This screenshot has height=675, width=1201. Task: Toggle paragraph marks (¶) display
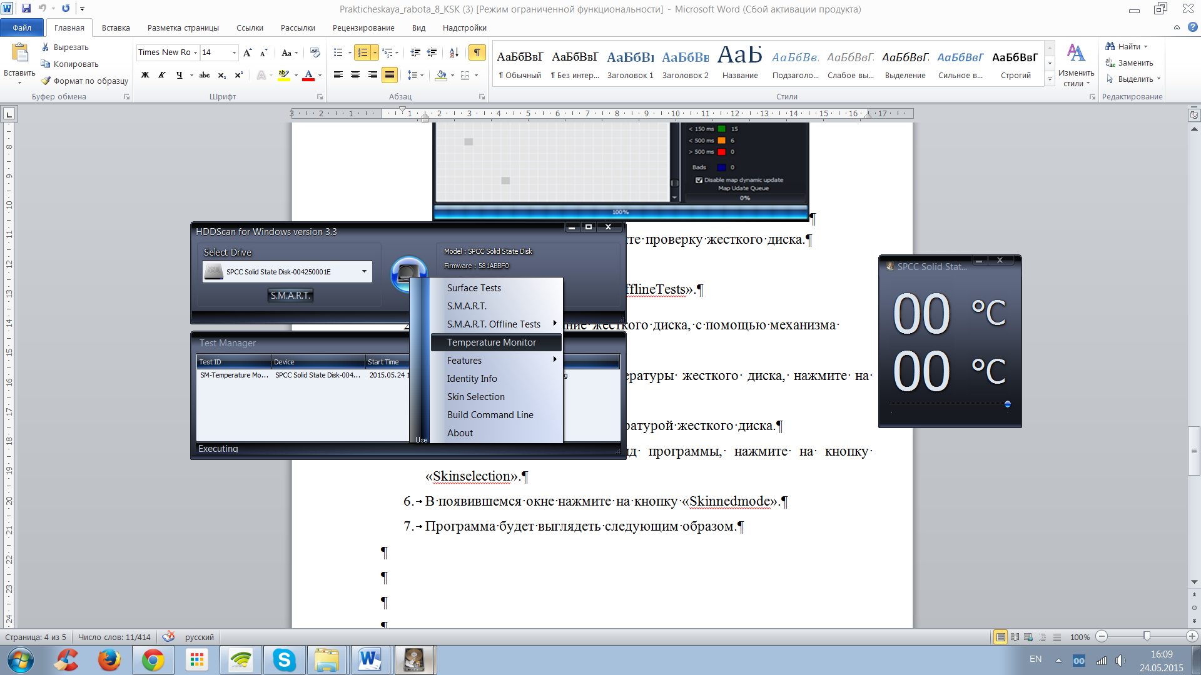tap(477, 52)
